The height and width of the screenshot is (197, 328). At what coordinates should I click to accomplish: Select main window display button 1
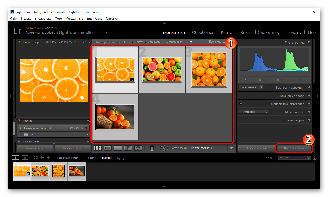point(15,158)
